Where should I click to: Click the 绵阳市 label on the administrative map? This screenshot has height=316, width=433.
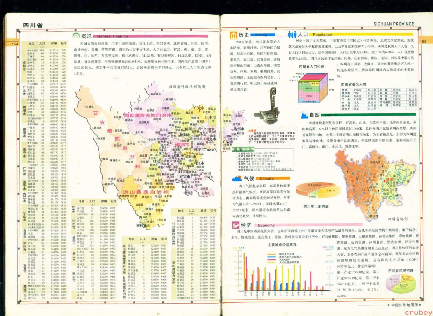pos(190,129)
